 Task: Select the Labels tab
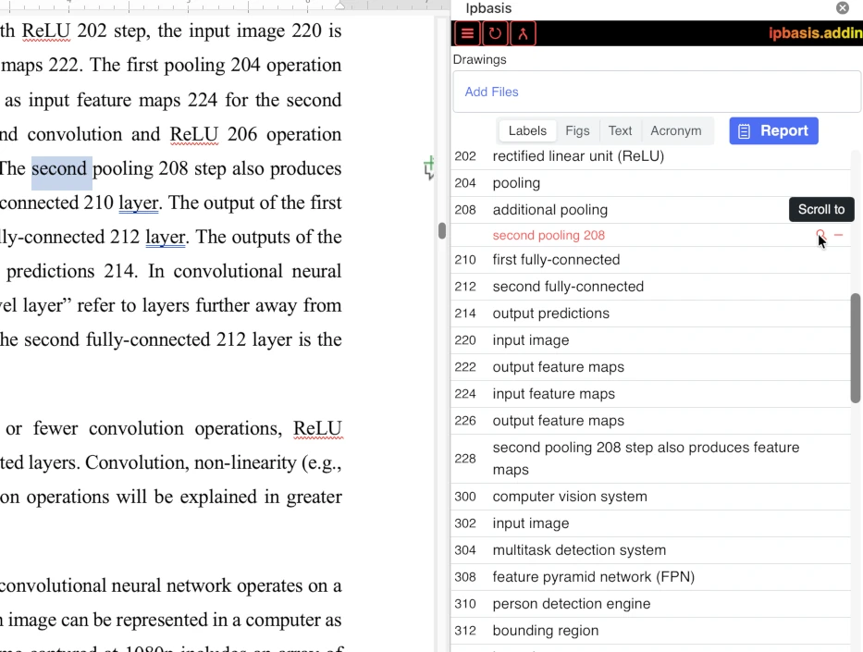pos(527,131)
